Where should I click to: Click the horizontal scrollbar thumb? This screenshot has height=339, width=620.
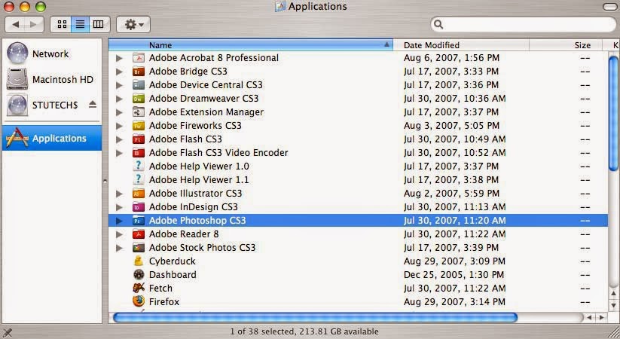[x=315, y=317]
